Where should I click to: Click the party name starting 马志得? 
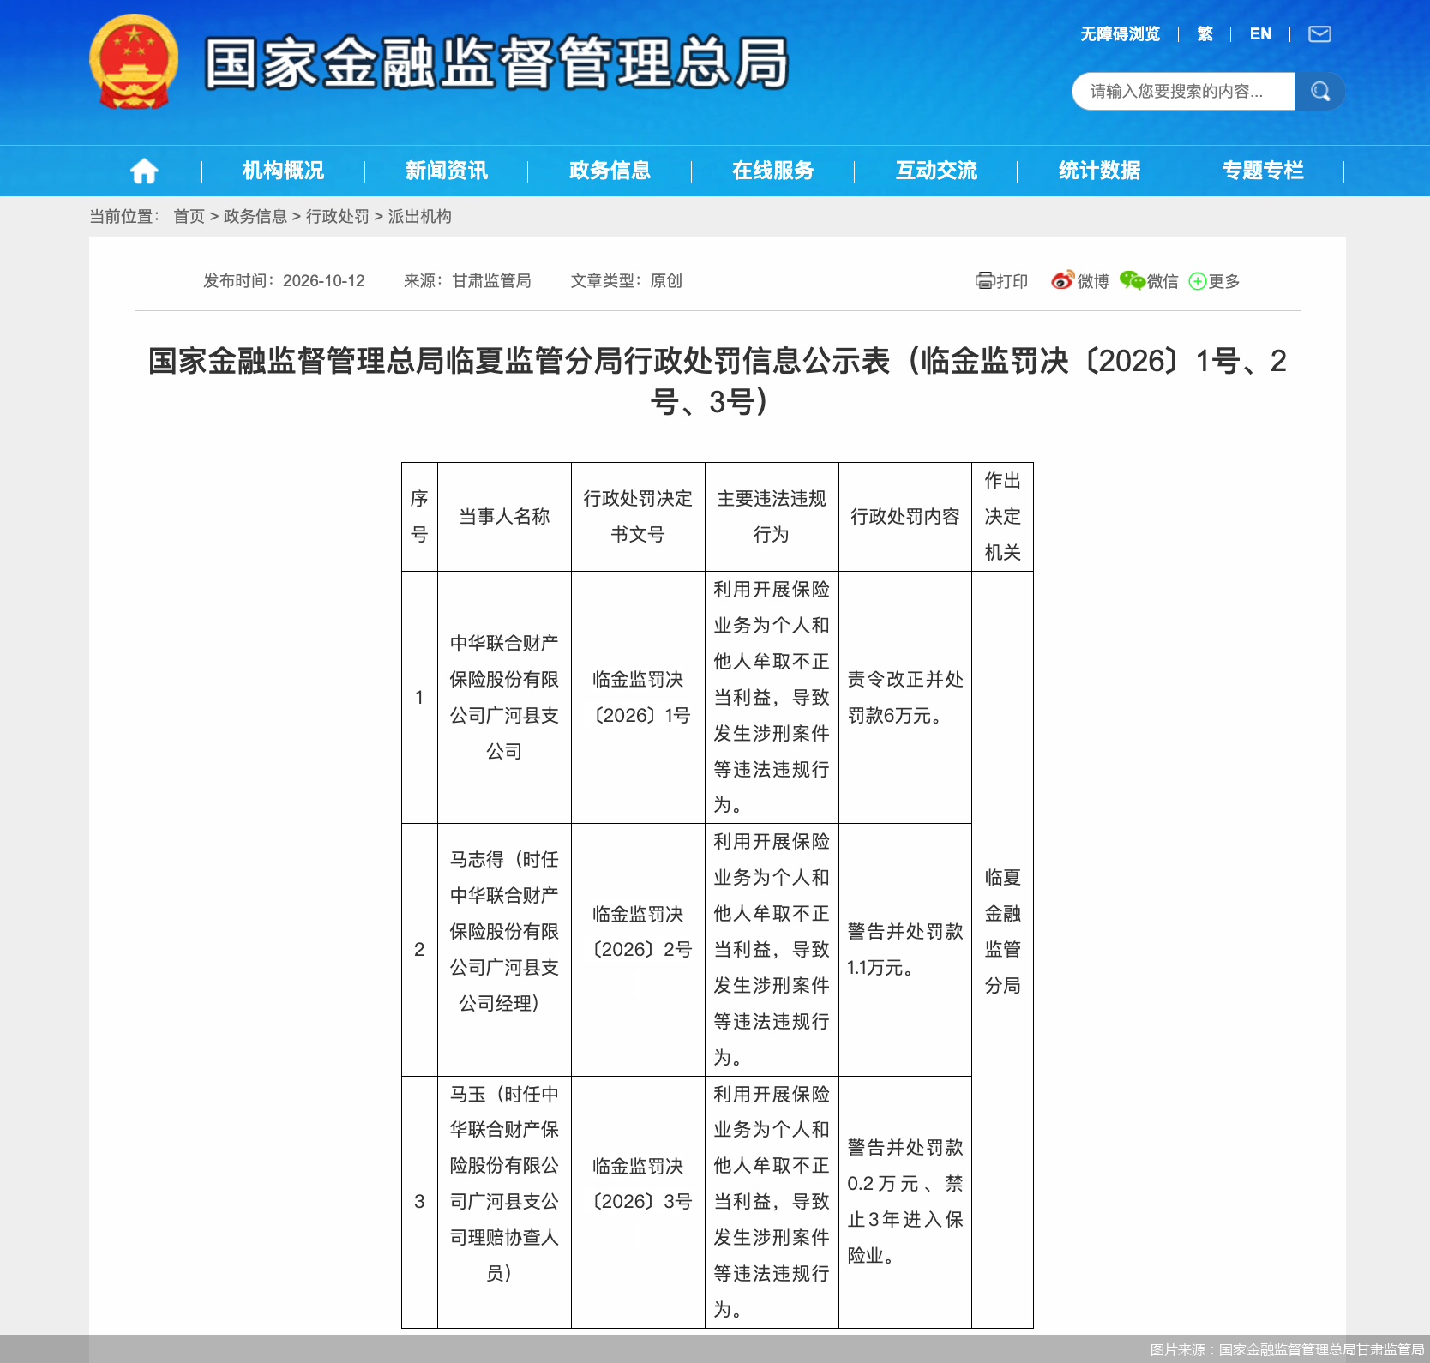[504, 931]
